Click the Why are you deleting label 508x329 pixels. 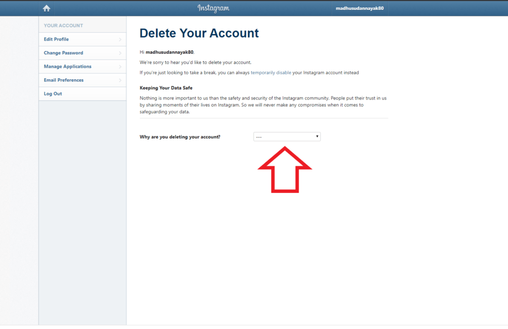(x=180, y=137)
